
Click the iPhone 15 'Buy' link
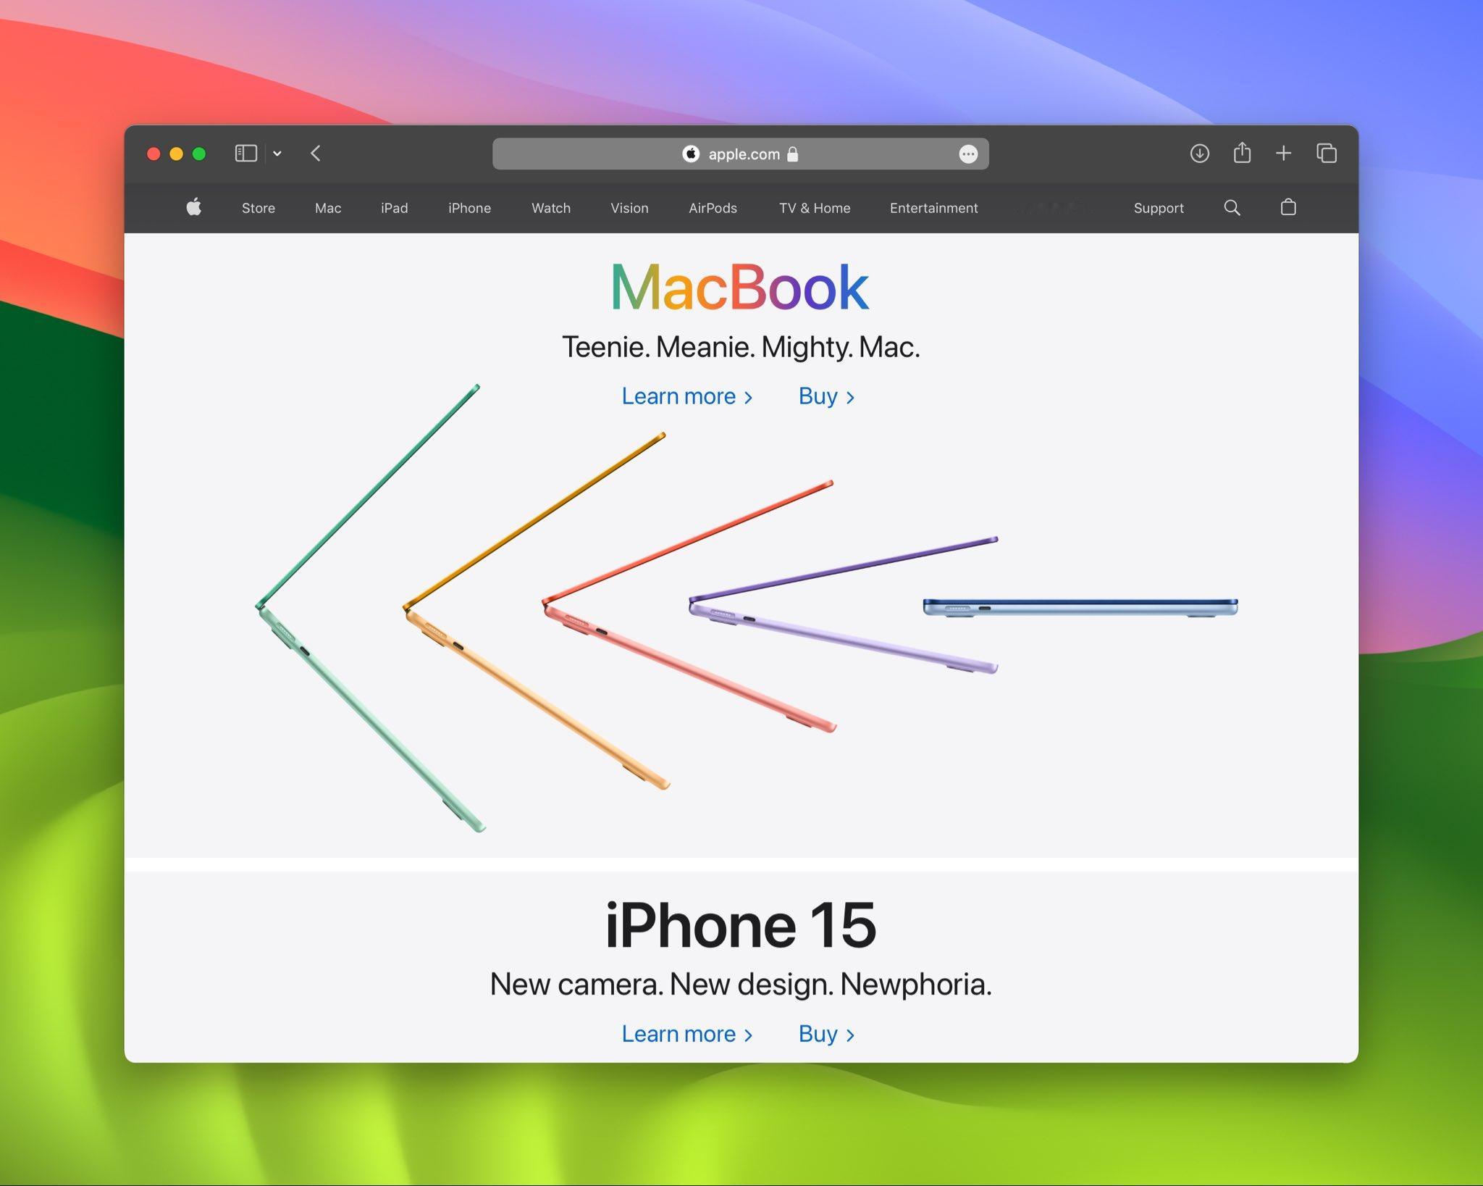[x=826, y=1034]
